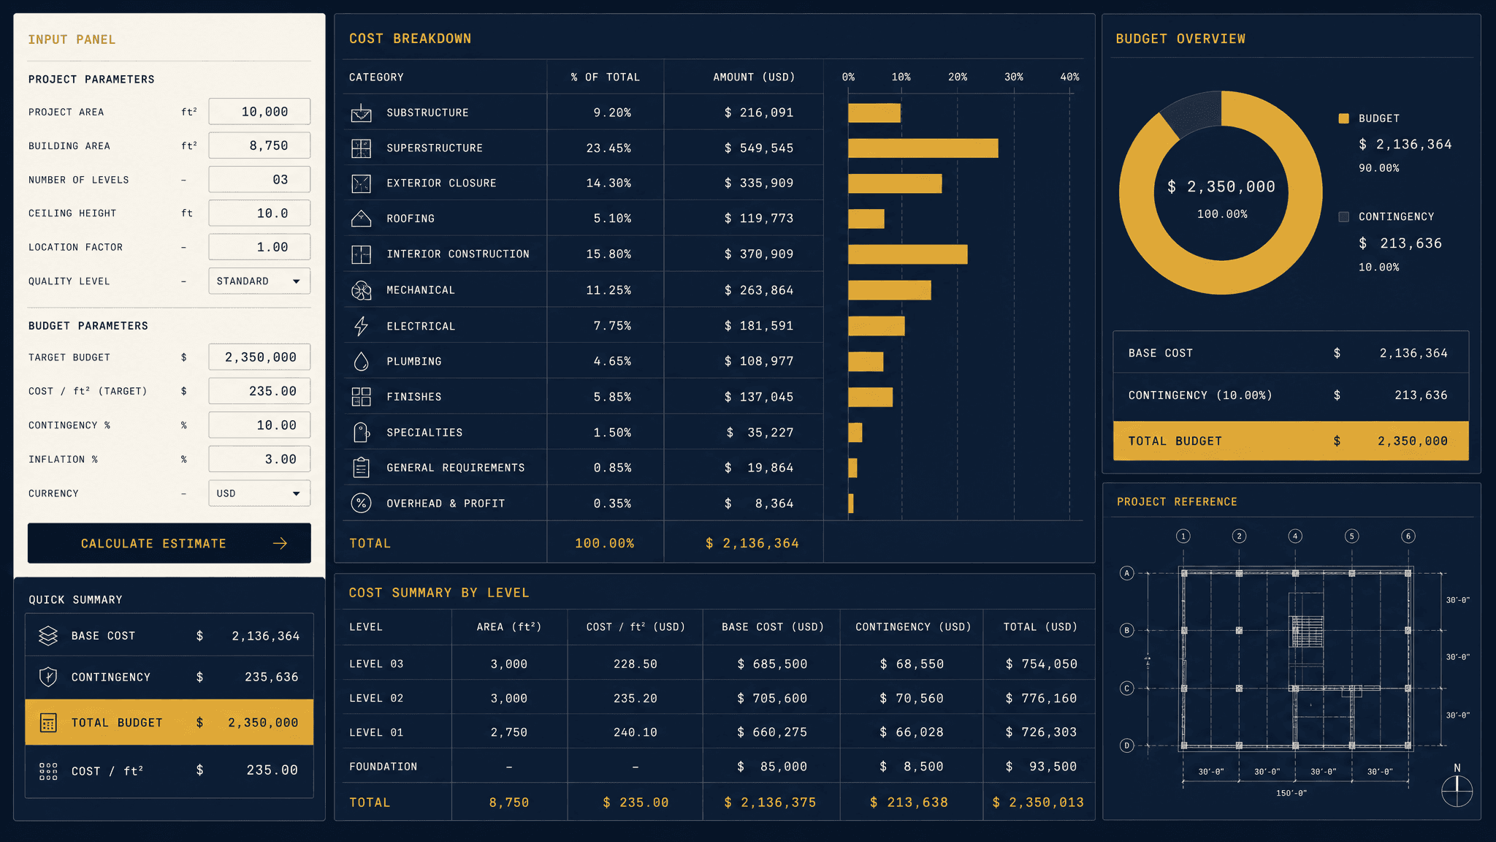Click the Category column header
Viewport: 1496px width, 842px height.
(376, 77)
